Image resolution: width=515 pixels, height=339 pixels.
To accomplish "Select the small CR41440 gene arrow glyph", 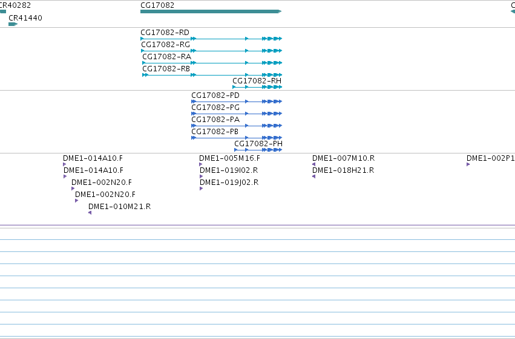I will pyautogui.click(x=13, y=24).
